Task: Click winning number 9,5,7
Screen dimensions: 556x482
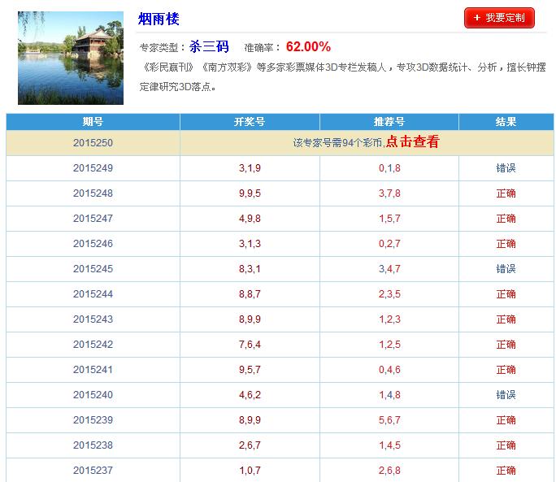Action: (250, 370)
